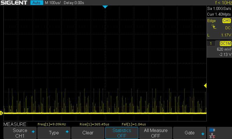Click the blue trigger position marker
The width and height of the screenshot is (232, 139).
click(105, 7)
